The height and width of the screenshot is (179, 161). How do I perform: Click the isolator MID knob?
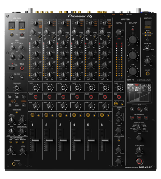[x=133, y=55]
